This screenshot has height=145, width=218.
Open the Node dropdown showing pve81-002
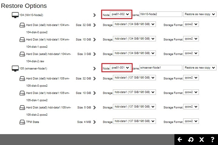click(x=121, y=14)
